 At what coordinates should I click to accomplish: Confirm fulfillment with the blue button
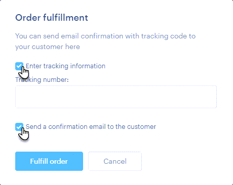tap(49, 161)
